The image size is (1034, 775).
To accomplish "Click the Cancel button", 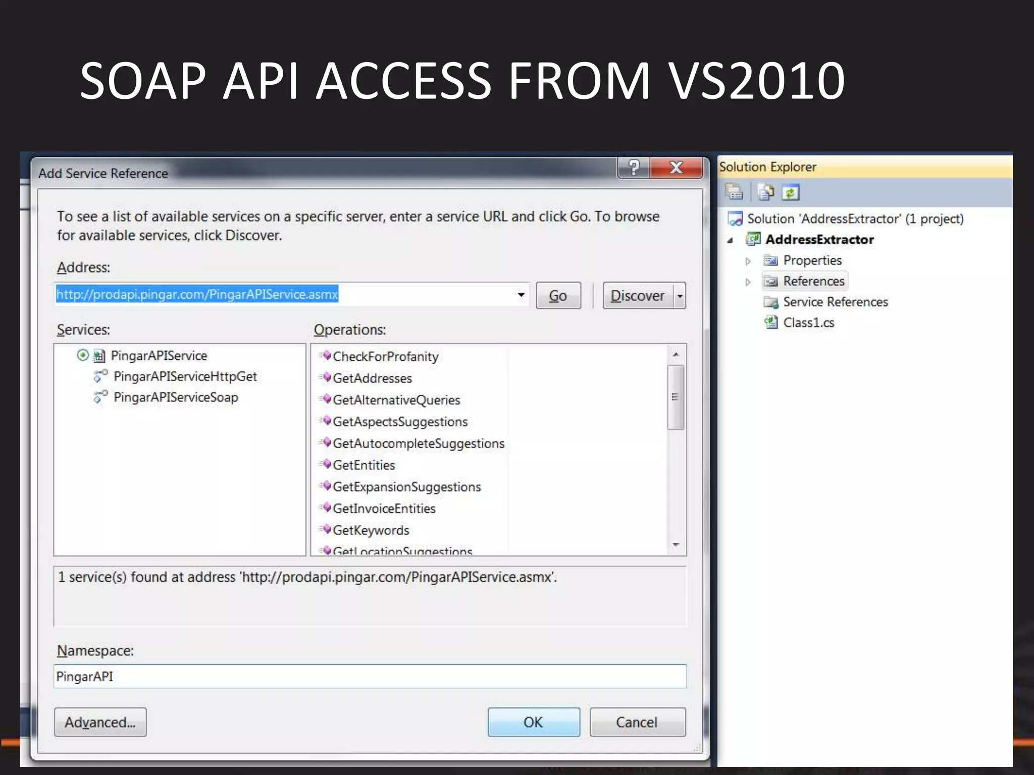I will coord(637,723).
